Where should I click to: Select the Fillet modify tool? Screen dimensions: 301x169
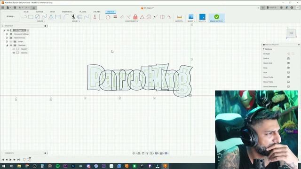coord(66,17)
